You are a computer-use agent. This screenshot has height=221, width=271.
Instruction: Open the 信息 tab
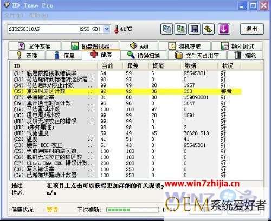64,55
